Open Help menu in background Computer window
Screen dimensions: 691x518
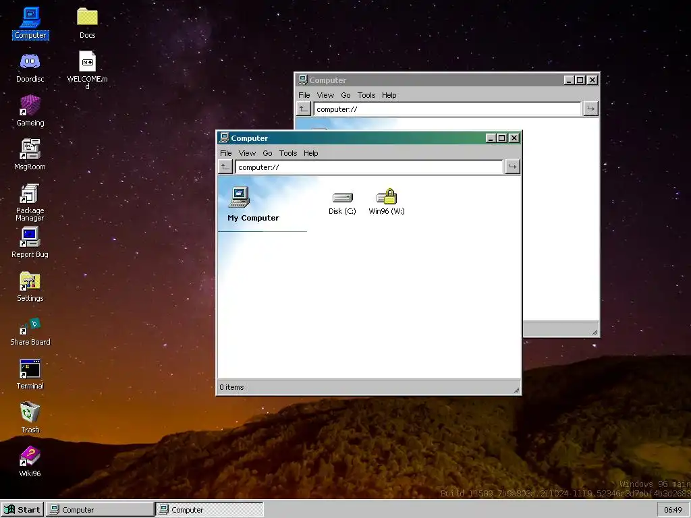pyautogui.click(x=389, y=95)
